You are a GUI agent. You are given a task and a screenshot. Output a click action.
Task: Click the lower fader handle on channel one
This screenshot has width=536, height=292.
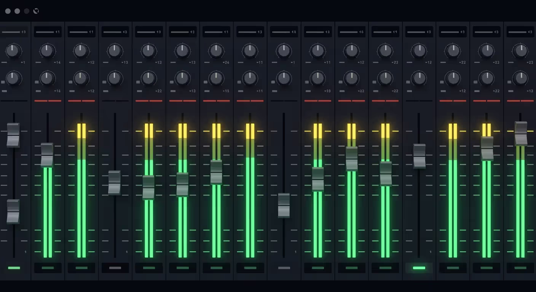click(13, 211)
